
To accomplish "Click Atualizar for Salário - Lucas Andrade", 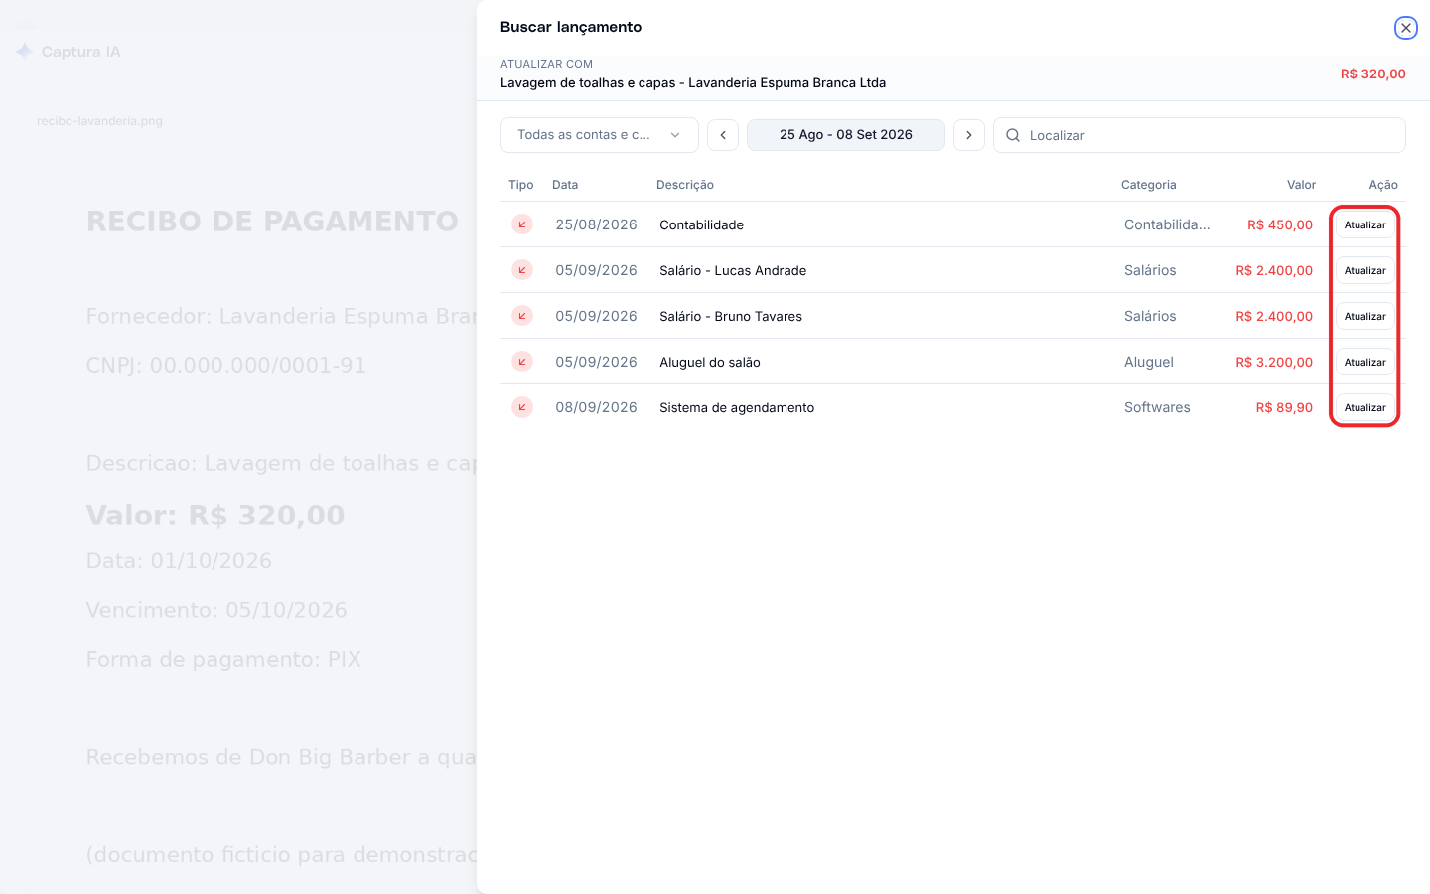I will [x=1364, y=270].
